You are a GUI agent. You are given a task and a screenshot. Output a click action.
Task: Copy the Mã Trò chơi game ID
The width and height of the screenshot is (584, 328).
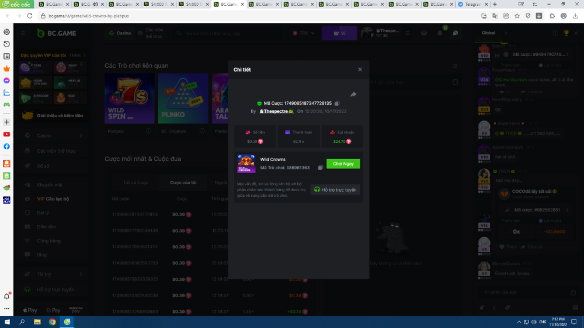(321, 168)
